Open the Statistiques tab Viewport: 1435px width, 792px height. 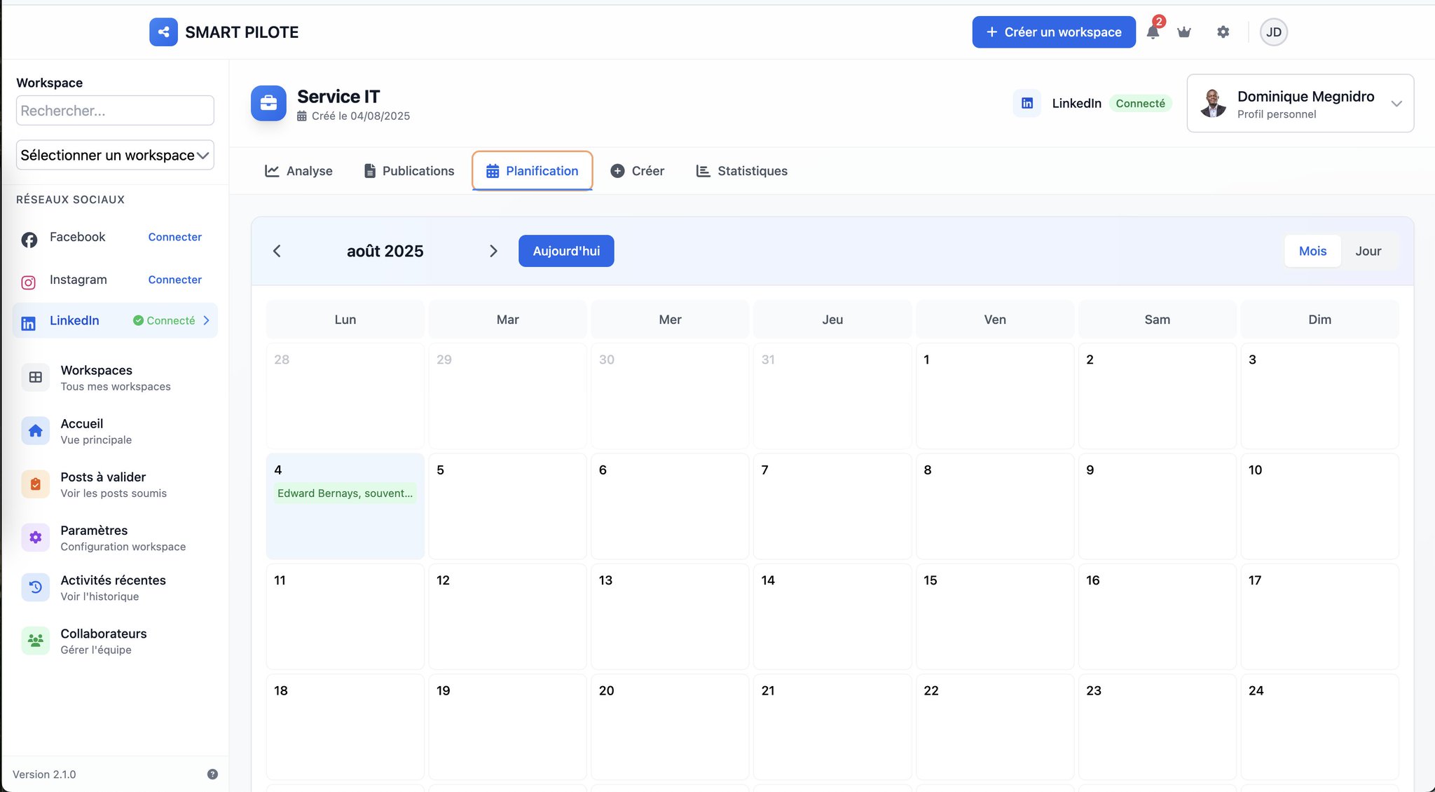(x=741, y=171)
